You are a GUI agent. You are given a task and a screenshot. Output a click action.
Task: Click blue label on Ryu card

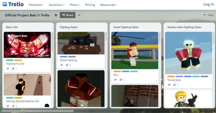point(126,71)
